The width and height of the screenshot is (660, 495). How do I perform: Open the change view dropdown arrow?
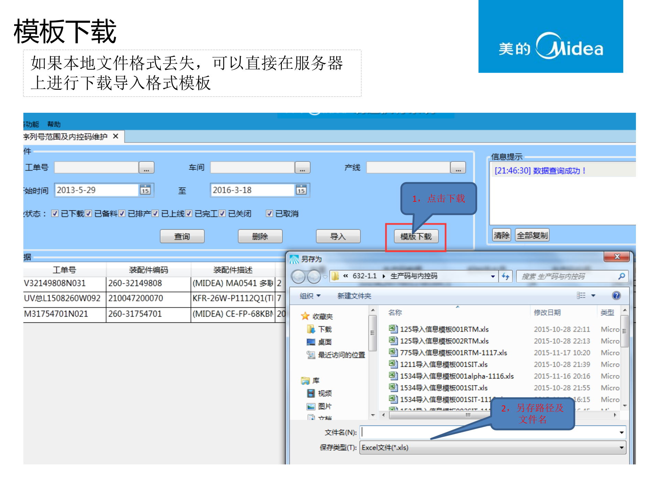tap(593, 296)
